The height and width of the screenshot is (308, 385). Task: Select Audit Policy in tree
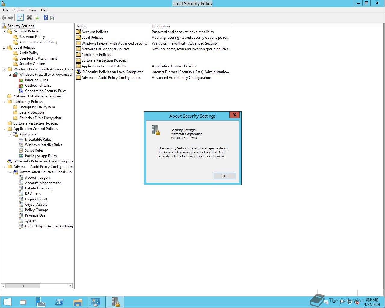point(29,53)
